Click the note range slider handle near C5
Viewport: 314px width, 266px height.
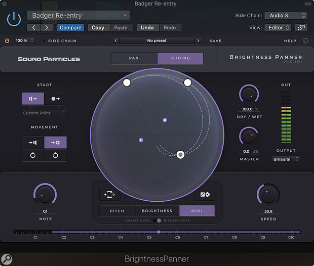point(159,232)
